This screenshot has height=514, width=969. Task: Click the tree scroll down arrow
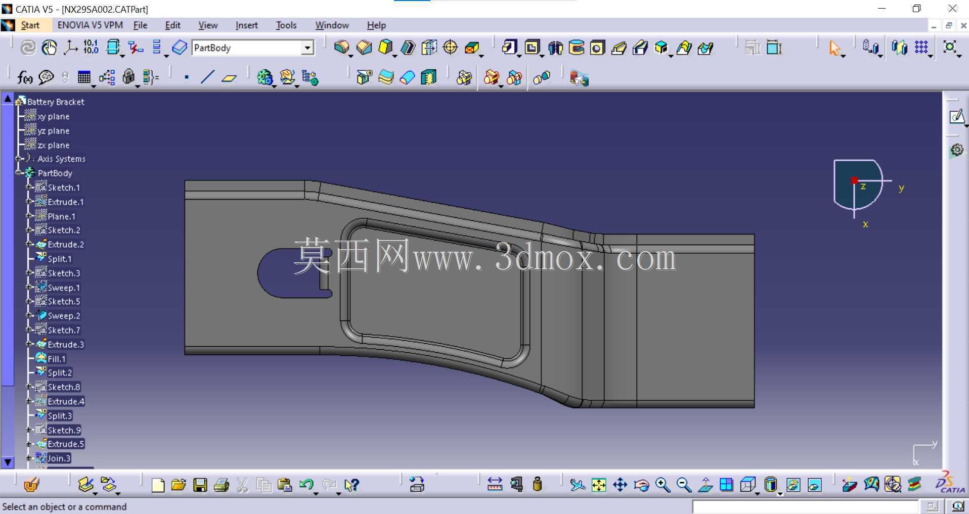click(x=8, y=461)
